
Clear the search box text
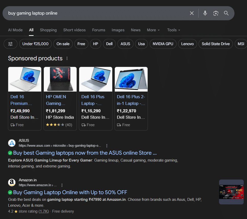tap(192, 13)
